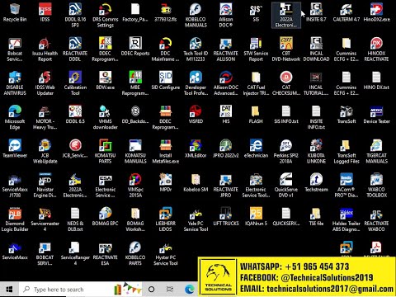Viewport: 396px width, 297px height.
Task: Open the FLASH folder icon
Action: click(256, 115)
